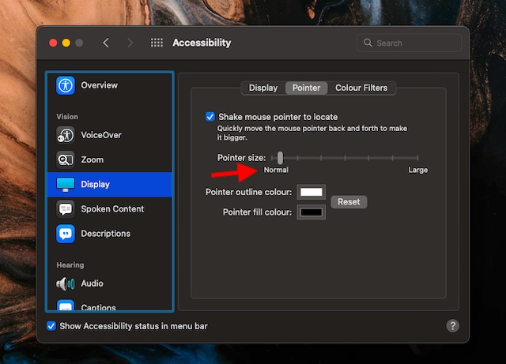Click the VoiceOver sidebar icon
Screen dimensions: 506x364
click(x=66, y=135)
